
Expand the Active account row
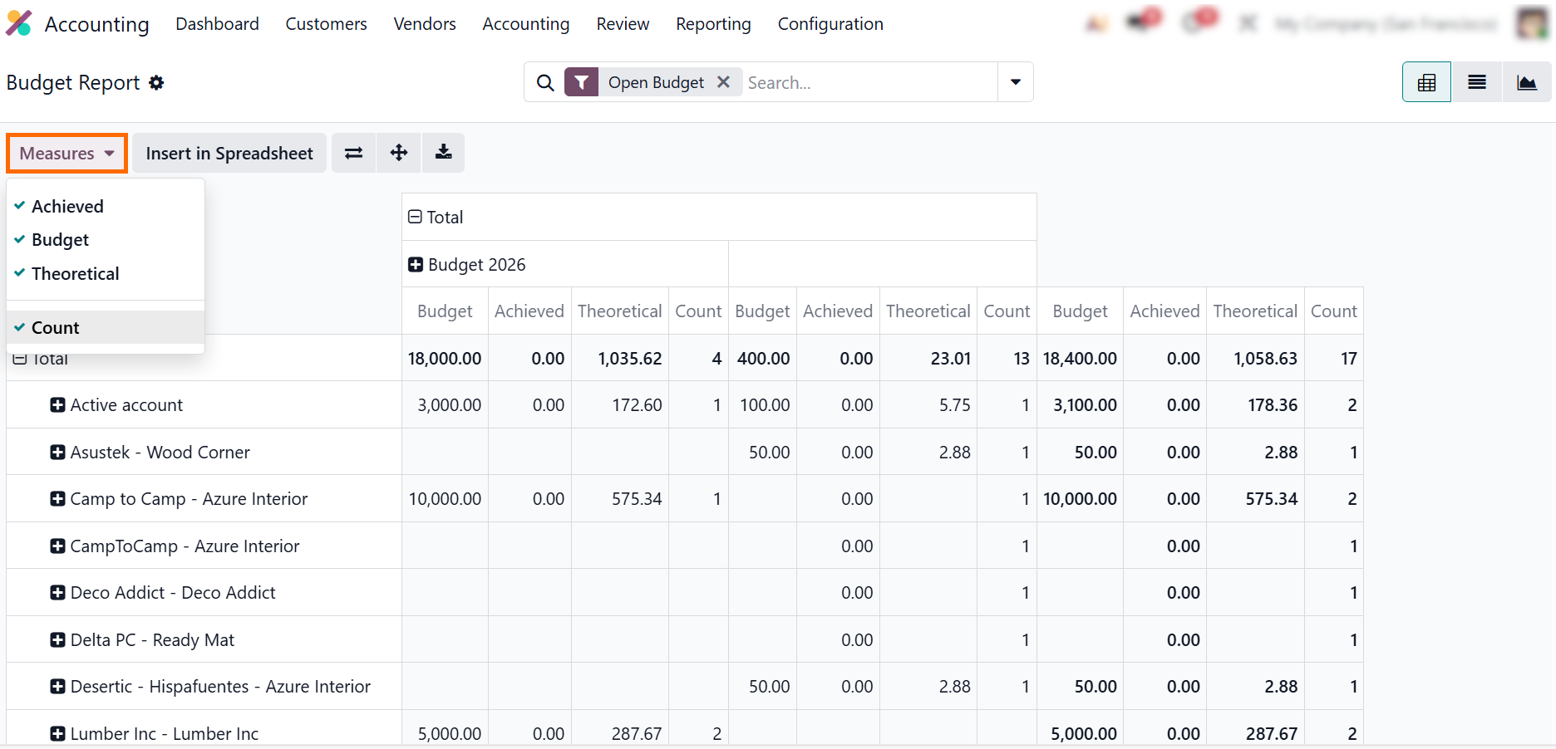click(57, 405)
